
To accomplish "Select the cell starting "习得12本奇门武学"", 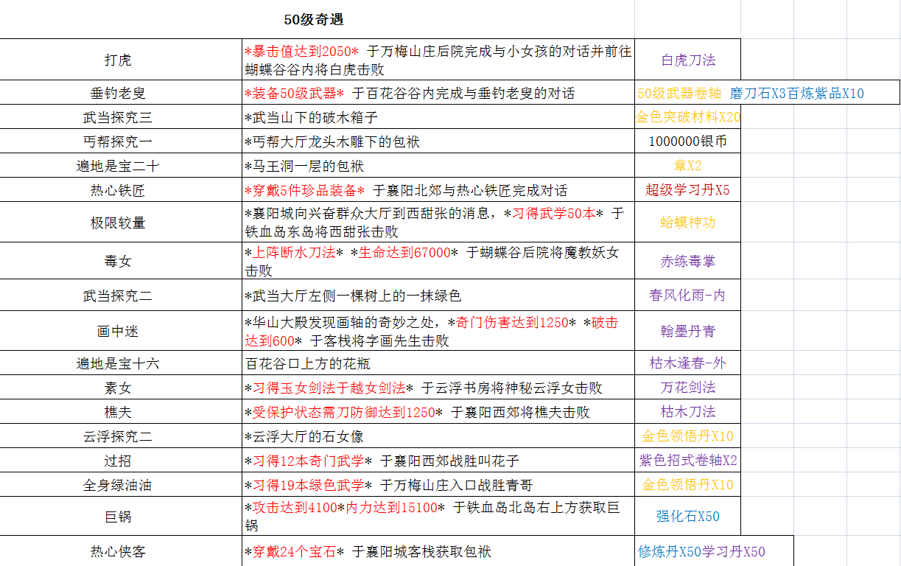I will coord(438,461).
